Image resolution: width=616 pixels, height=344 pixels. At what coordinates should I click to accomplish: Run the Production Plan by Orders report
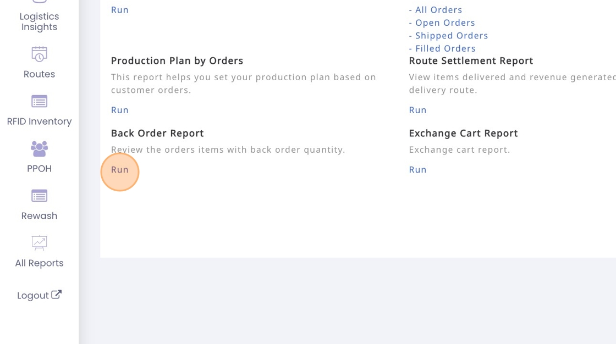tap(120, 110)
